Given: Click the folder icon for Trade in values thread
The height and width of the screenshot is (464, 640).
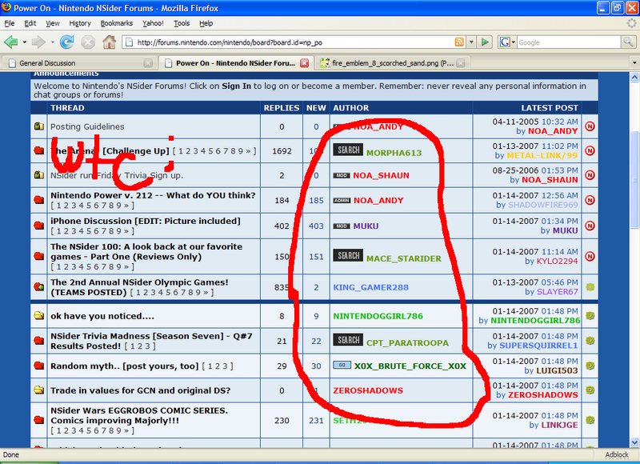Looking at the screenshot, I should click(38, 390).
